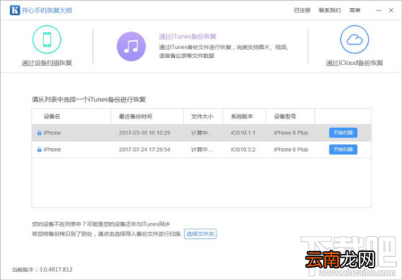
Task: Click 计算中 size cell in 2017-07-24 row
Action: pos(202,150)
